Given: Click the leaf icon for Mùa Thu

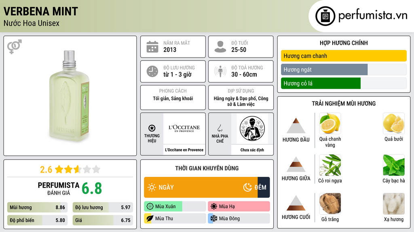Looking at the screenshot, I should pos(150,218).
